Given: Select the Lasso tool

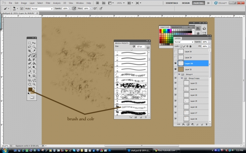Looking at the screenshot, I should coord(30,47).
